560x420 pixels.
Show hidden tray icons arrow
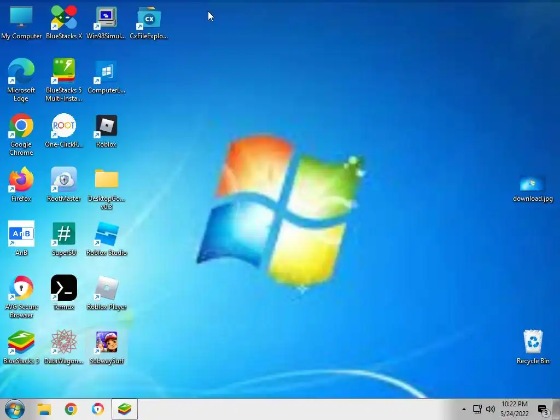click(x=464, y=409)
